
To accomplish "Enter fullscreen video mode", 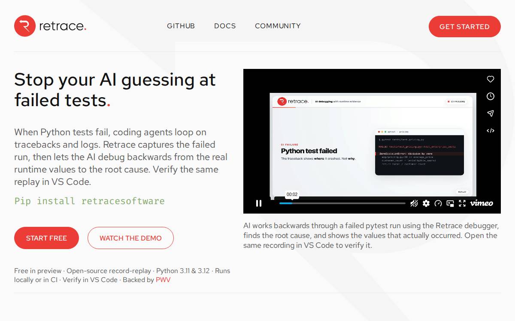I will [x=462, y=203].
